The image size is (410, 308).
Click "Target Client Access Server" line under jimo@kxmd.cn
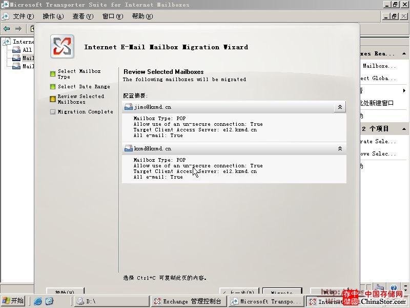click(195, 130)
